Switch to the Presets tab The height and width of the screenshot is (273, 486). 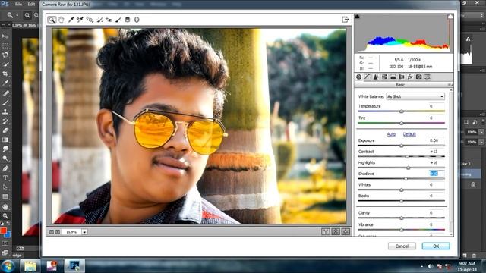[x=428, y=77]
